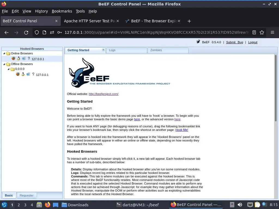Viewport: 279px width, 209px height.
Task: Click the site information page icon
Action: (44, 32)
